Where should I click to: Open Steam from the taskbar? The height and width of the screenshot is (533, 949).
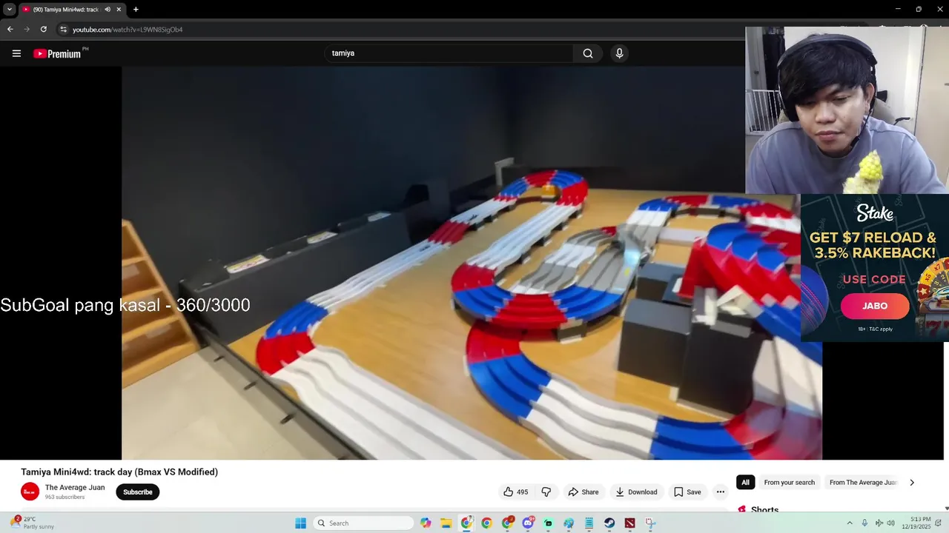tap(609, 523)
